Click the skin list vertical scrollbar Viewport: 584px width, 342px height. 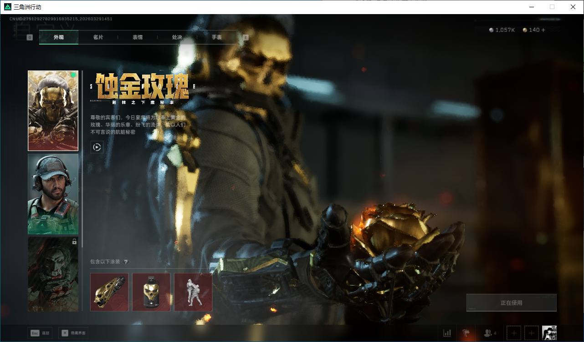click(x=82, y=159)
